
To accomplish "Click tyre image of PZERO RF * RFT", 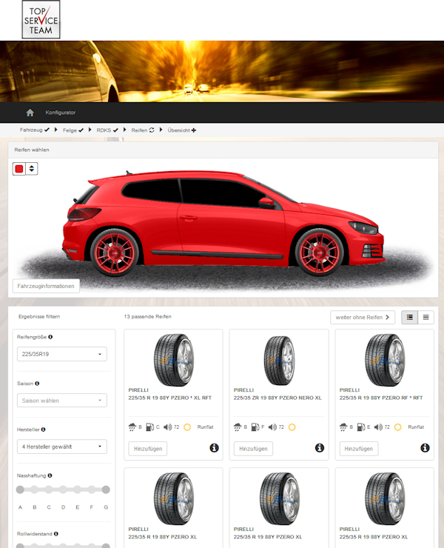I will point(385,360).
